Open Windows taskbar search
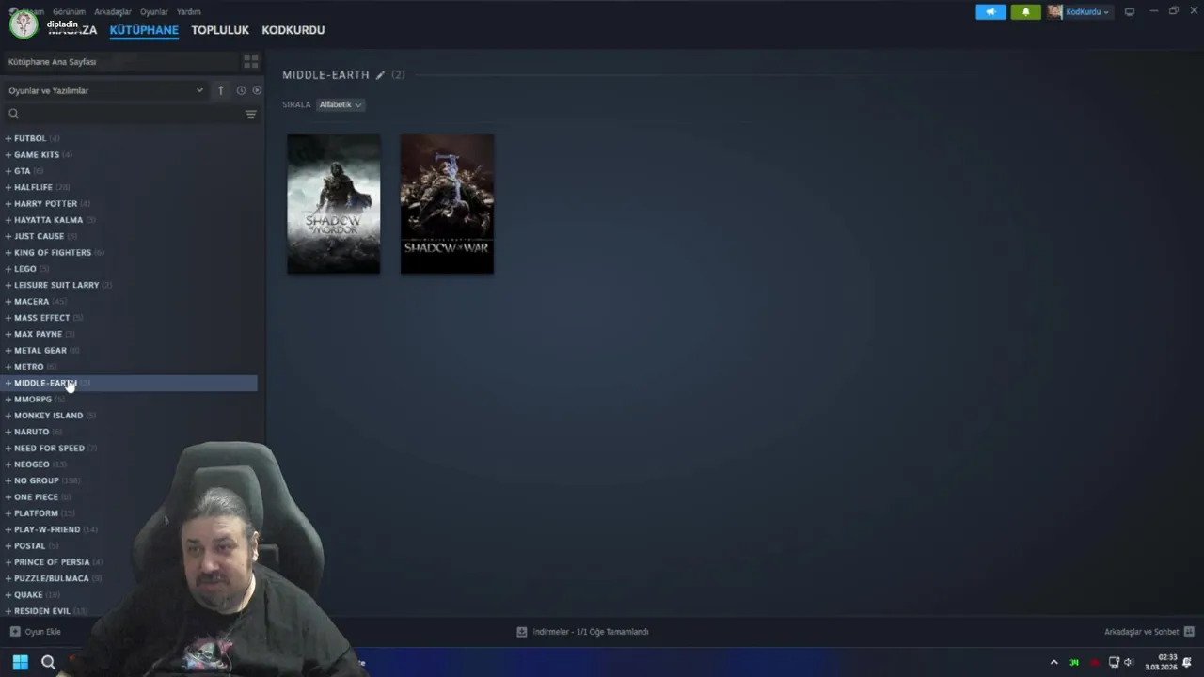Viewport: 1204px width, 677px height. click(48, 662)
